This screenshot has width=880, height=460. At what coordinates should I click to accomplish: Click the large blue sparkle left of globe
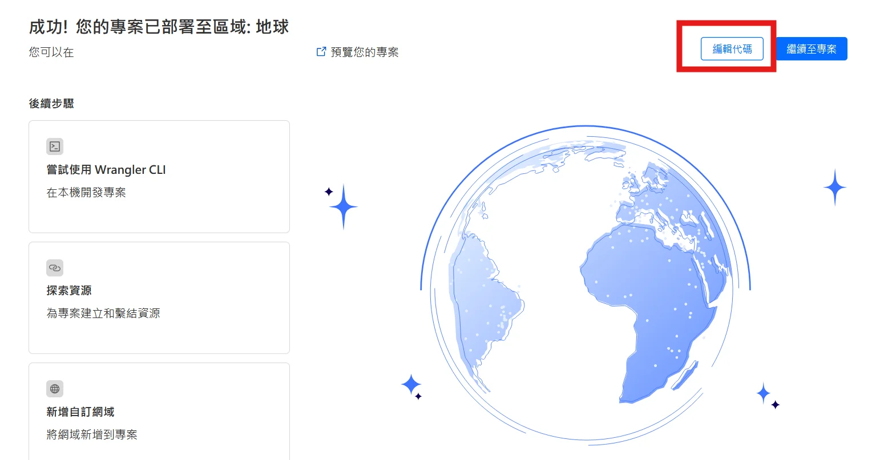(343, 206)
